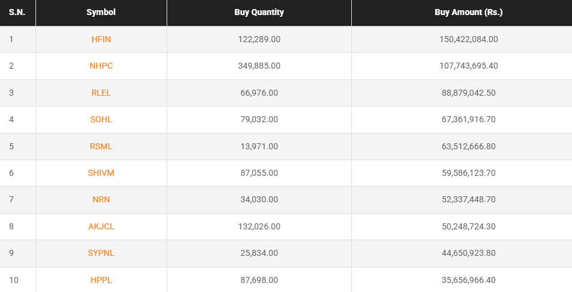Click RSML buy quantity 13,971.00
This screenshot has width=572, height=292.
tap(259, 146)
